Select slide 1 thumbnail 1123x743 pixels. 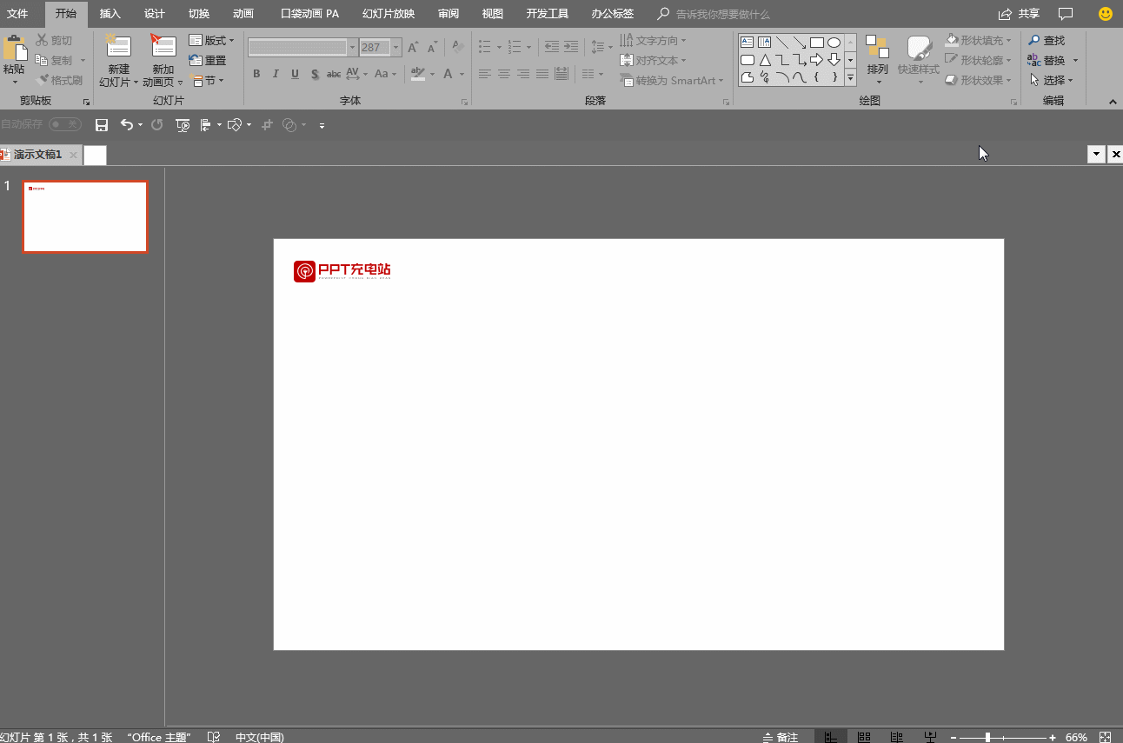tap(85, 216)
